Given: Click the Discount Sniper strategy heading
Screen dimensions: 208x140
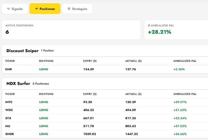Looking at the screenshot, I should [x=22, y=51].
